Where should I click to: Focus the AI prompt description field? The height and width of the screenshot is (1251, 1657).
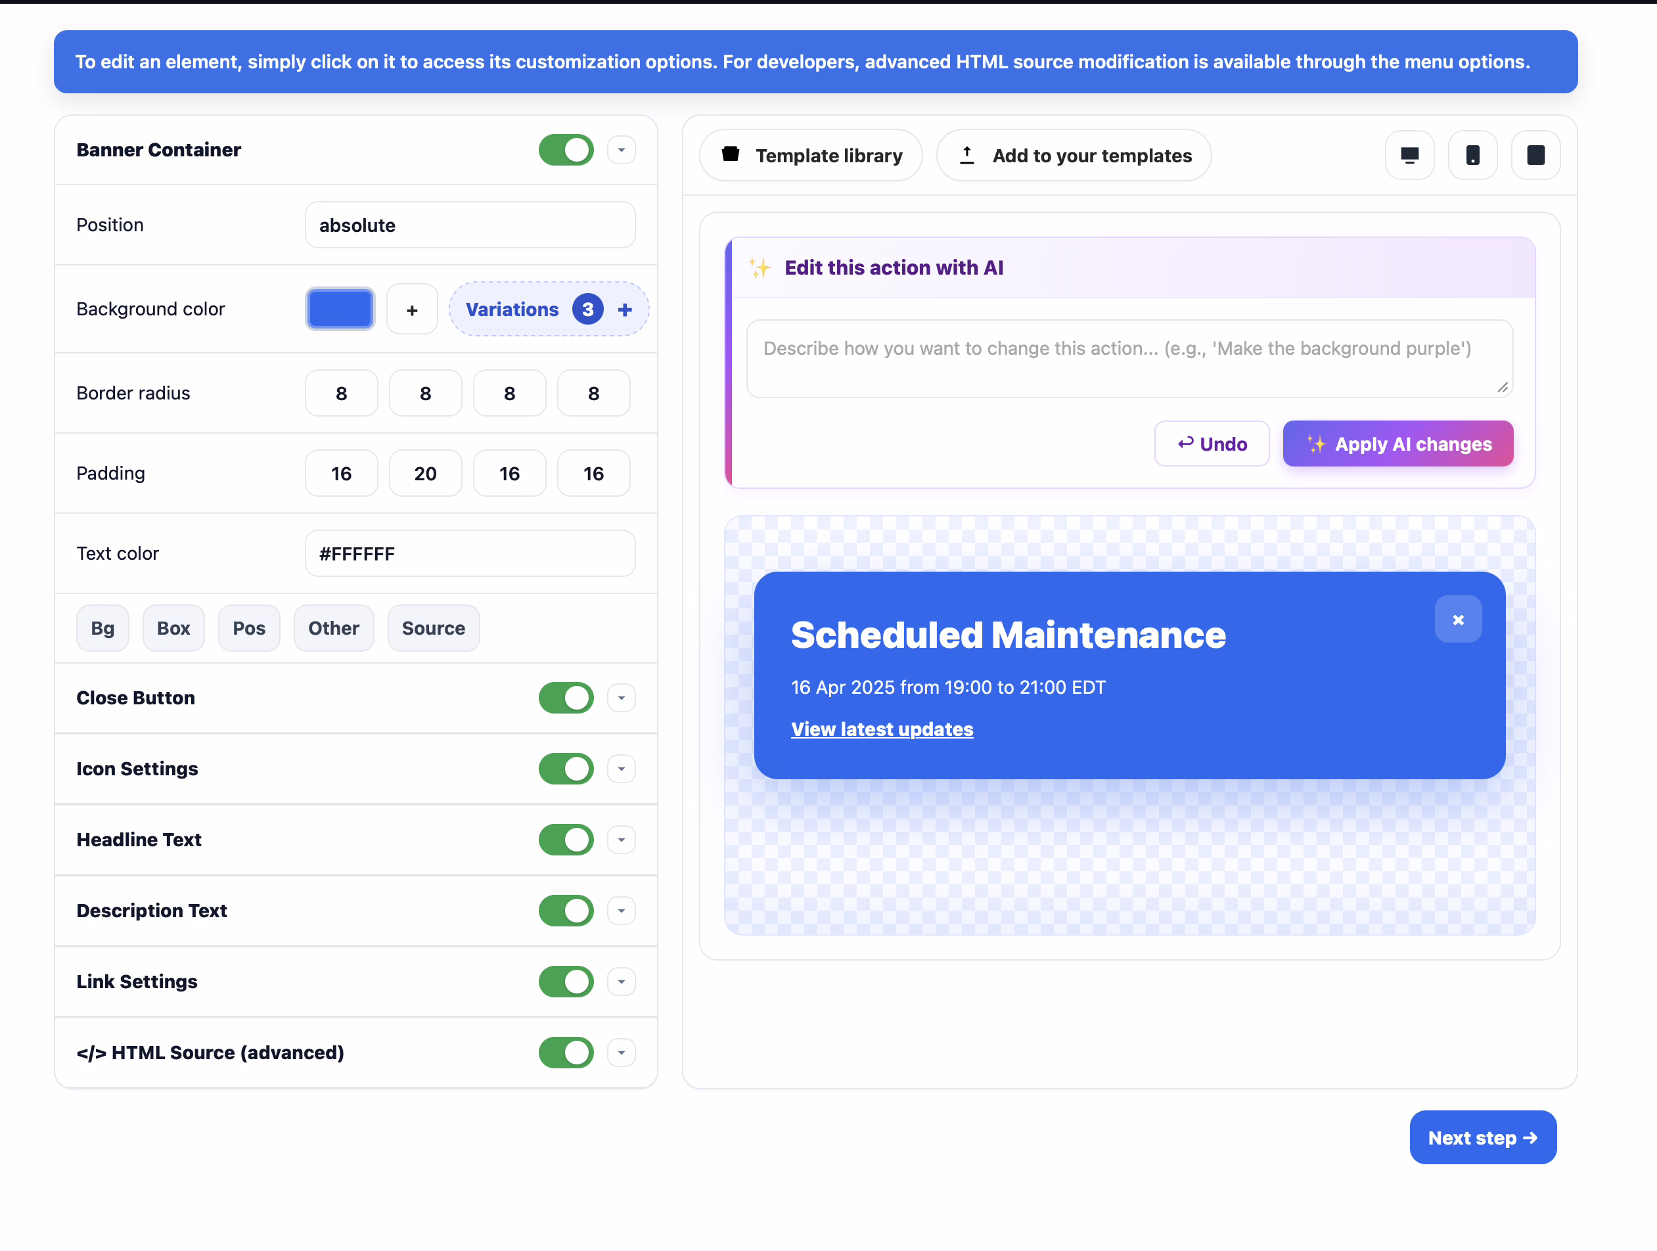coord(1129,358)
